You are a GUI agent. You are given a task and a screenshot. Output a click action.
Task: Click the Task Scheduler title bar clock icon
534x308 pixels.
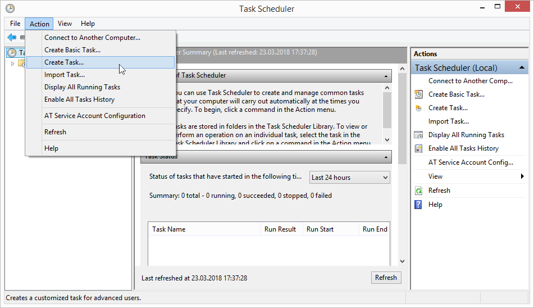click(x=10, y=8)
